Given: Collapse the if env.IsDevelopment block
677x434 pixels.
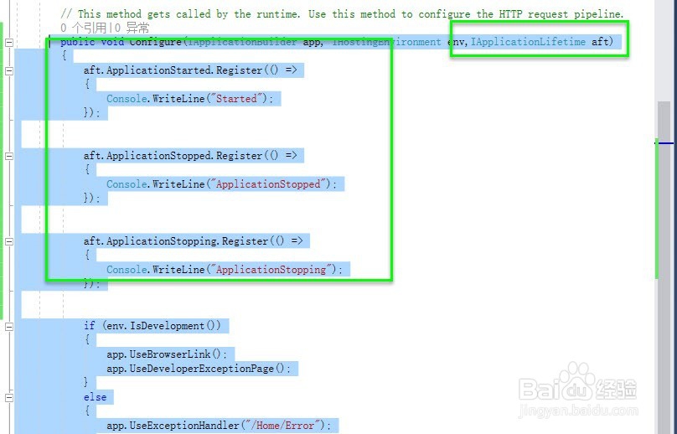Looking at the screenshot, I should pos(9,327).
